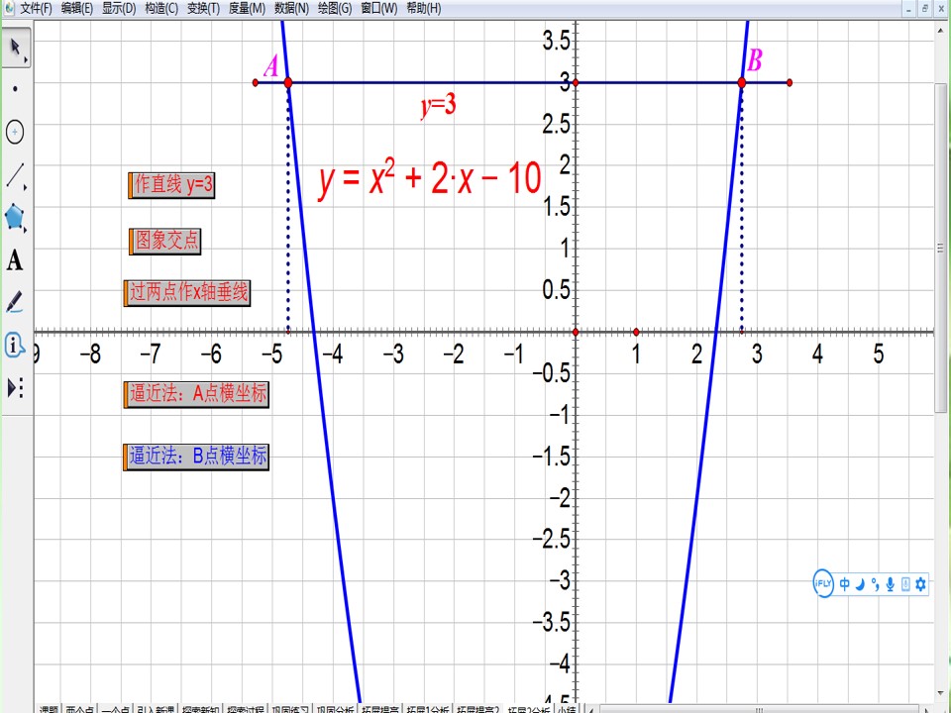
Task: Select the Text tool labeled A
Action: pos(15,260)
